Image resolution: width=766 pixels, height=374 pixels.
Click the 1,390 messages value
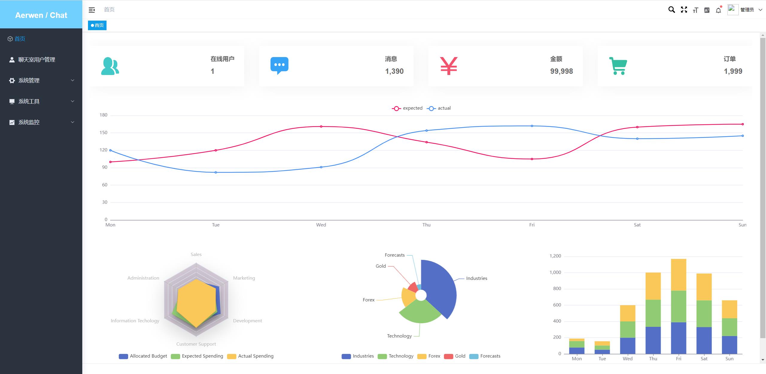394,71
